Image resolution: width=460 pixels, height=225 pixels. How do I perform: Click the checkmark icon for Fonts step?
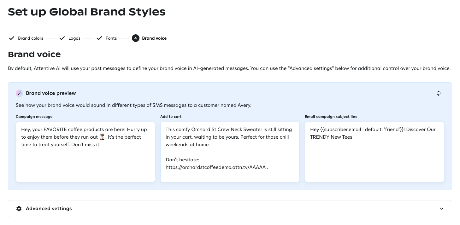[x=99, y=38]
